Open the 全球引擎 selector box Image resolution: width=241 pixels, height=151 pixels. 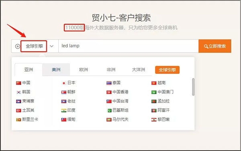tap(34, 46)
